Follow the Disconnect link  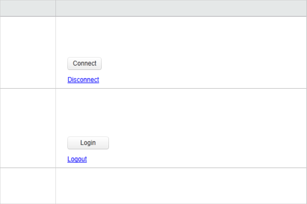click(x=83, y=80)
